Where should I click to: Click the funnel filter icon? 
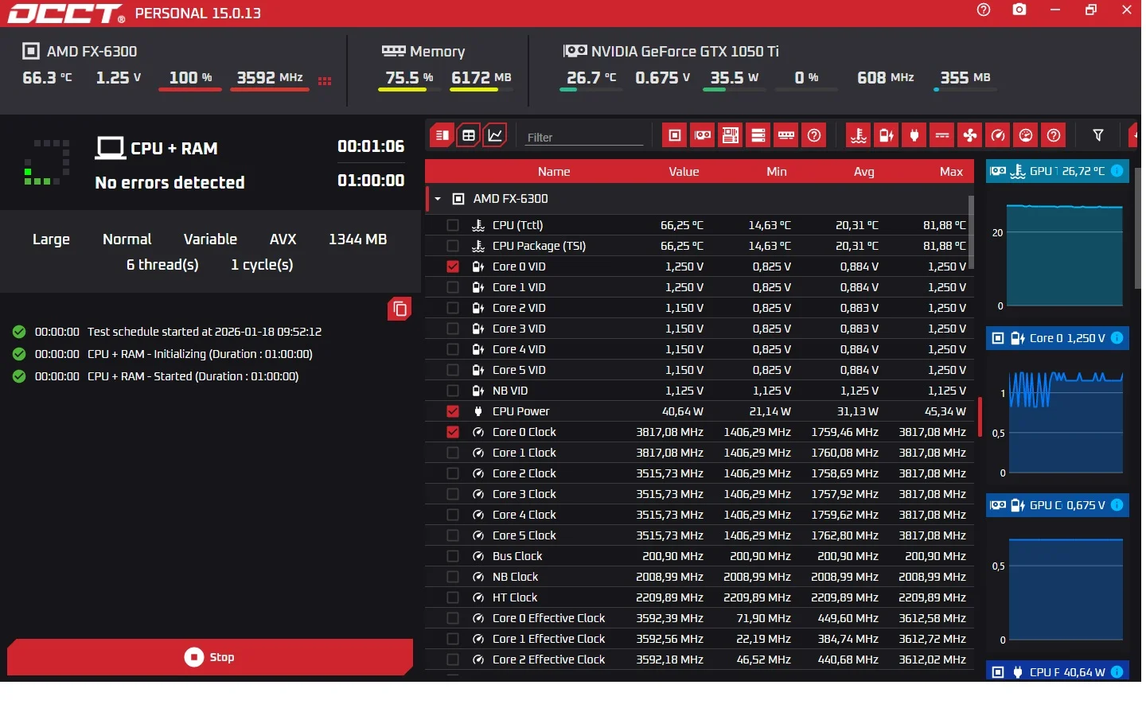(x=1098, y=135)
